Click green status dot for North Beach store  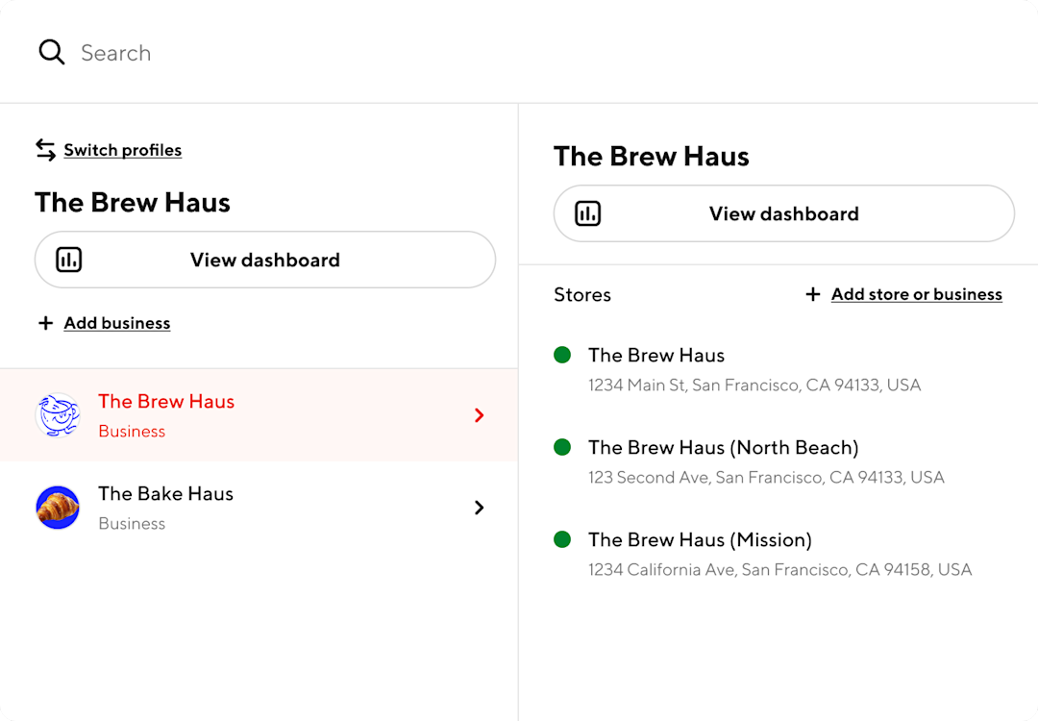(562, 448)
